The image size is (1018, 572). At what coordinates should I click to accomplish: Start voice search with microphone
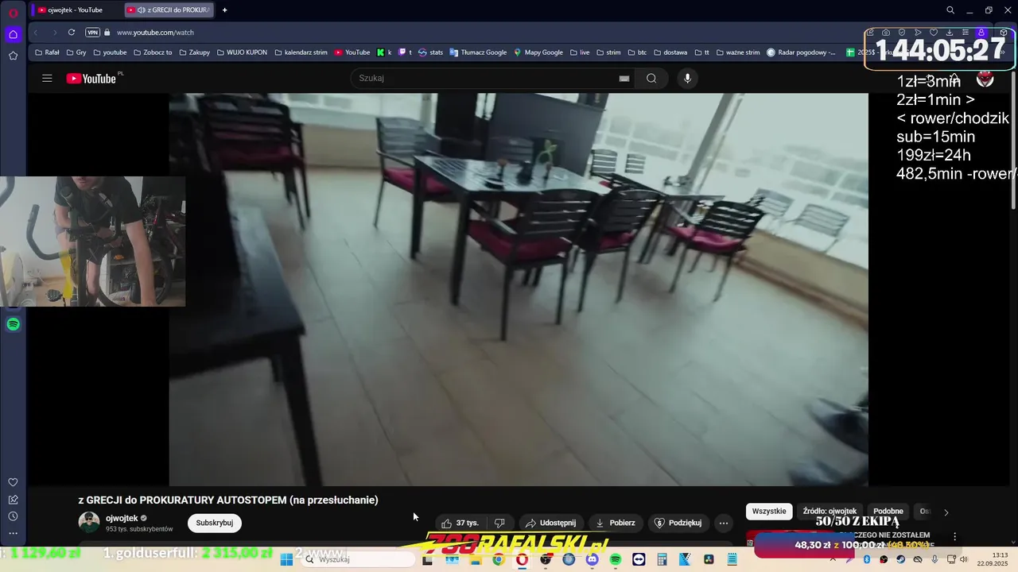tap(688, 78)
